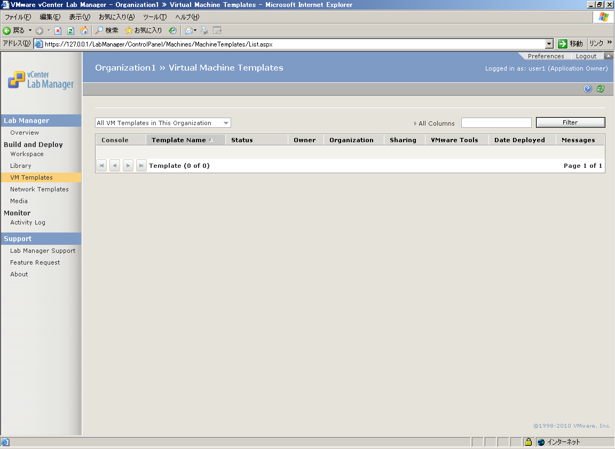Open Lab Manager Support link
Screen dimensions: 615x449
[x=43, y=251]
